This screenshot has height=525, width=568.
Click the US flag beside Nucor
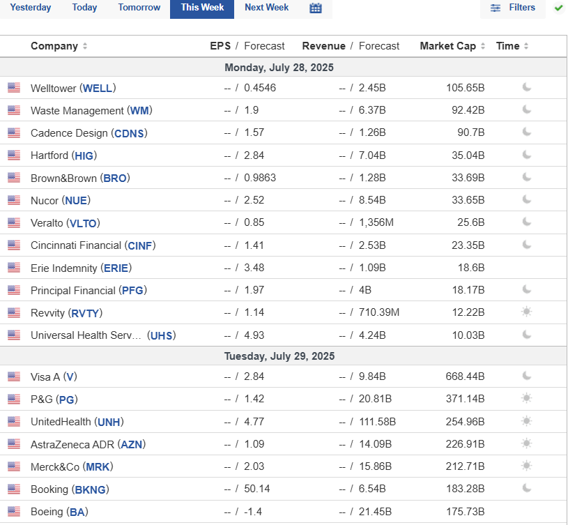(14, 200)
